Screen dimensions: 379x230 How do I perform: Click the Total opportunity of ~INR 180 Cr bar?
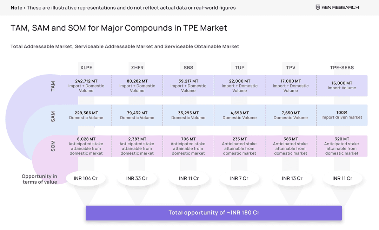coord(213,213)
